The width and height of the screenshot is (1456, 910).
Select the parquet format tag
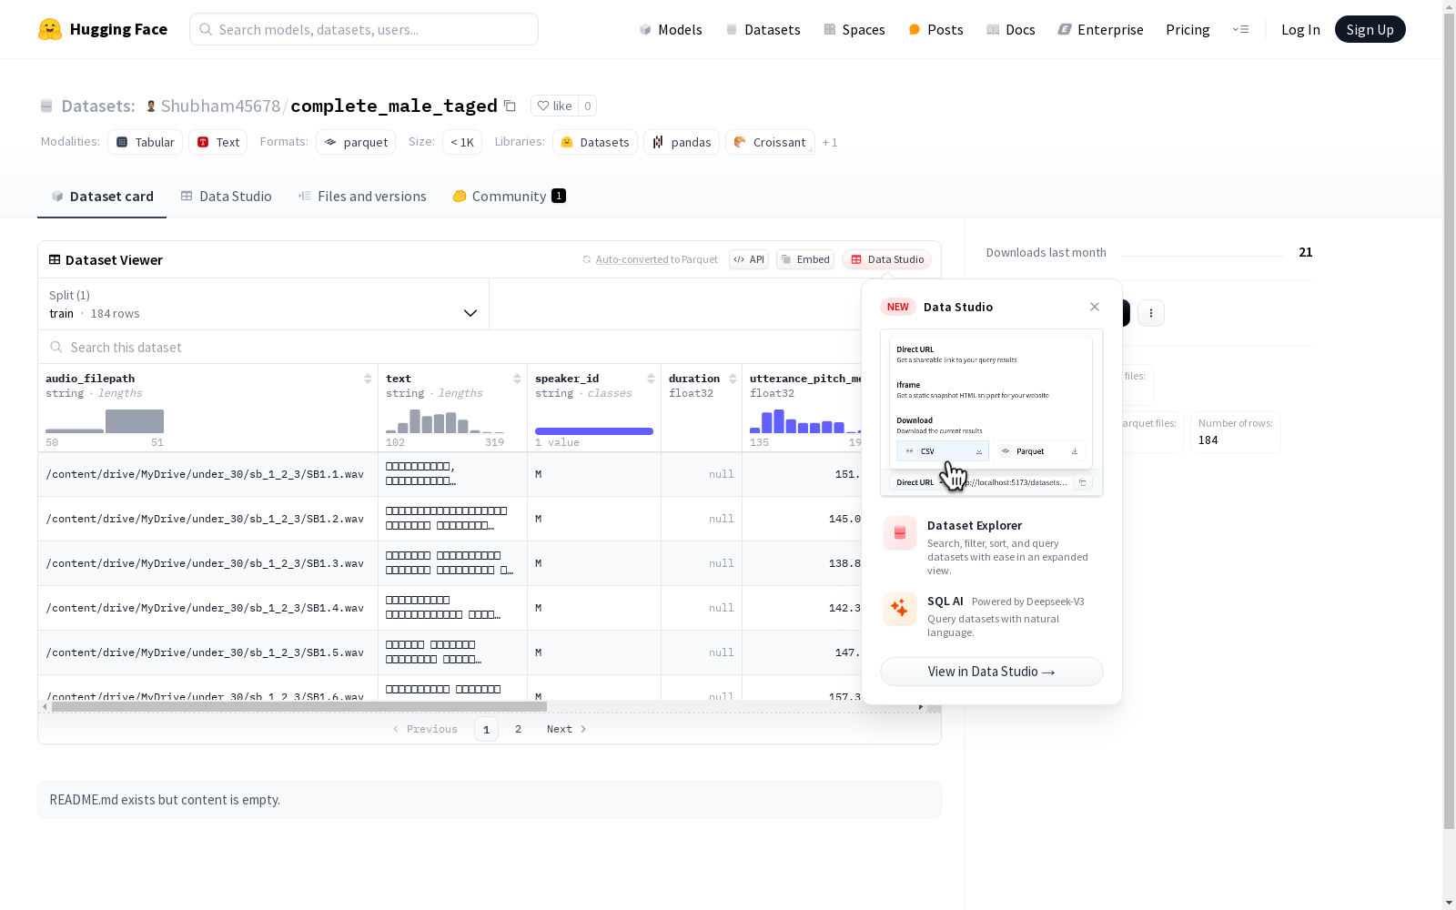(356, 142)
